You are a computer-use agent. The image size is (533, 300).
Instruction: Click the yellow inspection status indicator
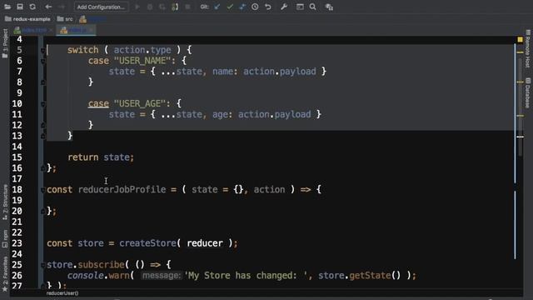click(x=520, y=39)
